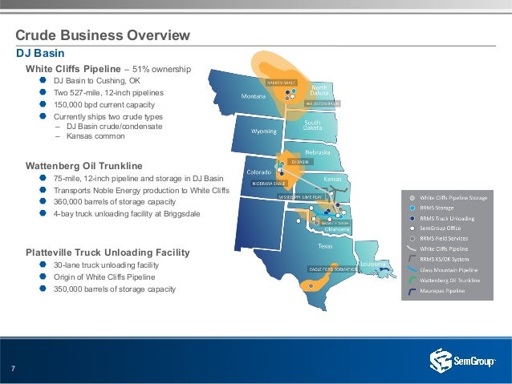Click the Maurepas Pipeline legend symbol
The width and height of the screenshot is (512, 384).
(x=412, y=291)
